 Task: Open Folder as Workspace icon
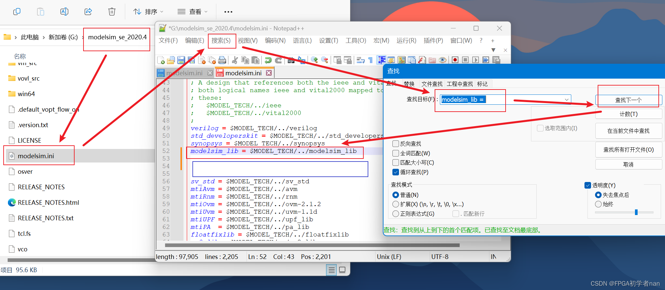pos(432,60)
